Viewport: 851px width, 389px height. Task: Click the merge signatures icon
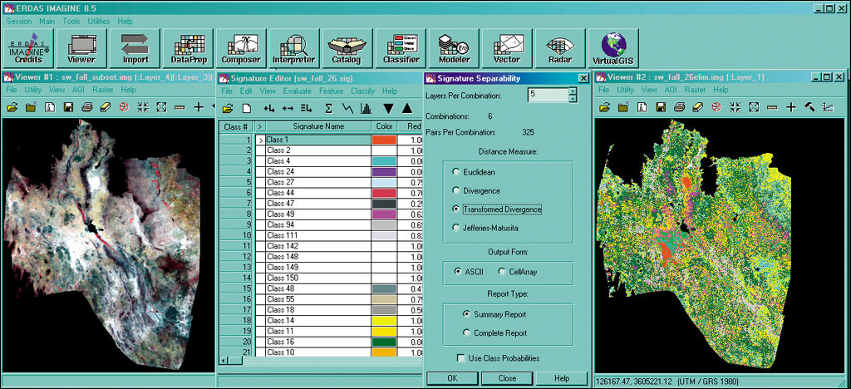coord(306,108)
